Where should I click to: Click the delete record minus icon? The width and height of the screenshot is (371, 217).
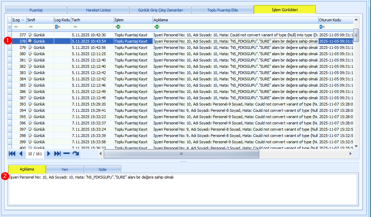(66, 154)
